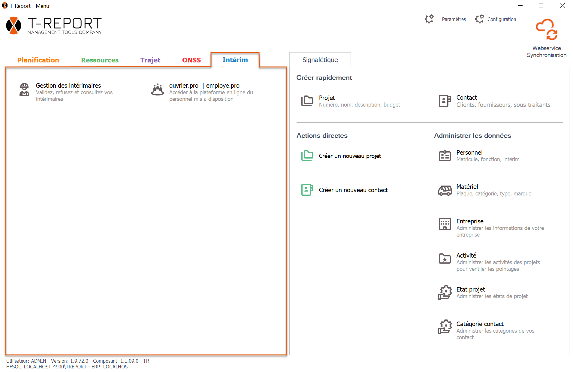This screenshot has width=573, height=372.
Task: Select the Trajet tab
Action: (150, 60)
